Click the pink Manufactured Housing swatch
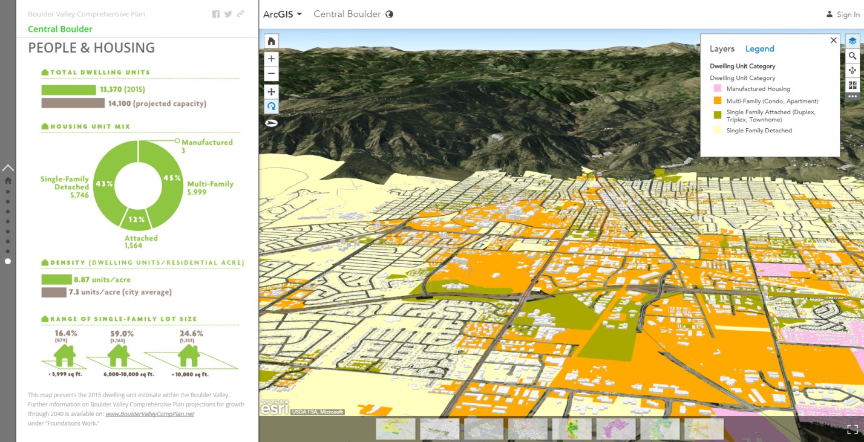 point(718,89)
